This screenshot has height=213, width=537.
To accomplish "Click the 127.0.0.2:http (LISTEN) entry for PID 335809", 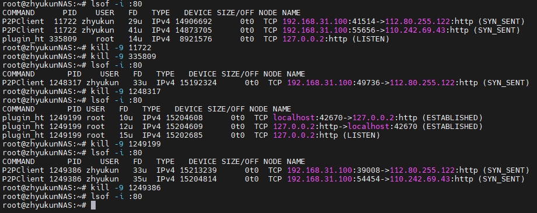I will coord(336,39).
